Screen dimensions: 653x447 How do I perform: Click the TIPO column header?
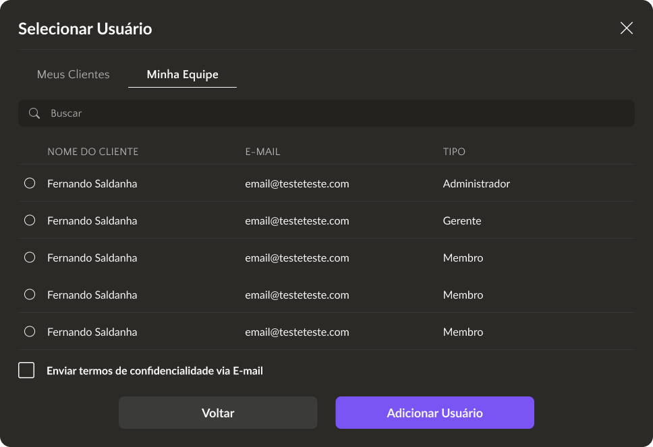pyautogui.click(x=454, y=152)
